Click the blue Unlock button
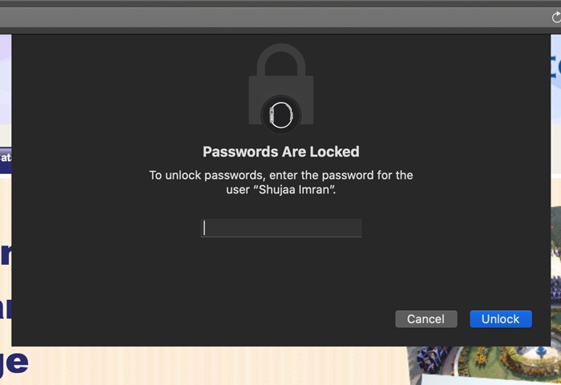The height and width of the screenshot is (385, 561). [501, 318]
